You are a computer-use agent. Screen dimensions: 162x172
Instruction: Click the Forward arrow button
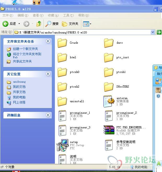click(x=26, y=24)
